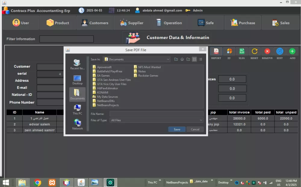Viewport: 301px width, 187px height.
Task: Go up one level in Save dialog
Action: [x=176, y=59]
